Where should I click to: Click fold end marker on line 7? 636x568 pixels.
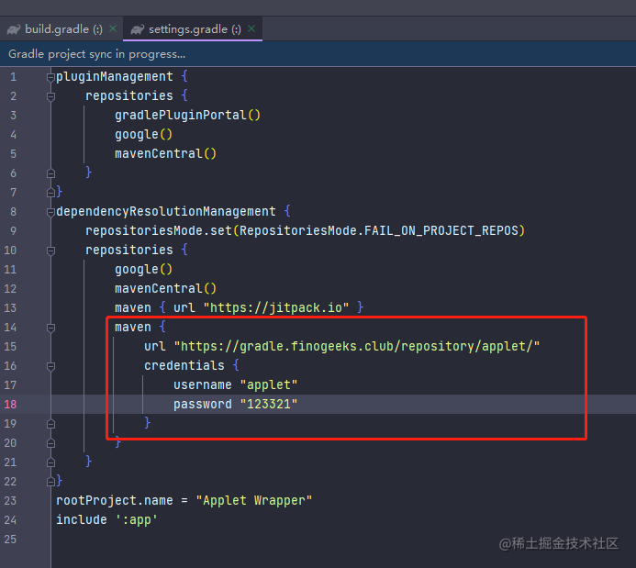coord(50,193)
